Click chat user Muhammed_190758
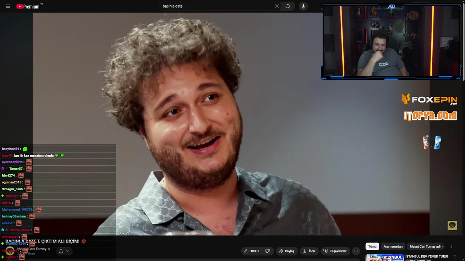The height and width of the screenshot is (261, 465). pos(17,210)
